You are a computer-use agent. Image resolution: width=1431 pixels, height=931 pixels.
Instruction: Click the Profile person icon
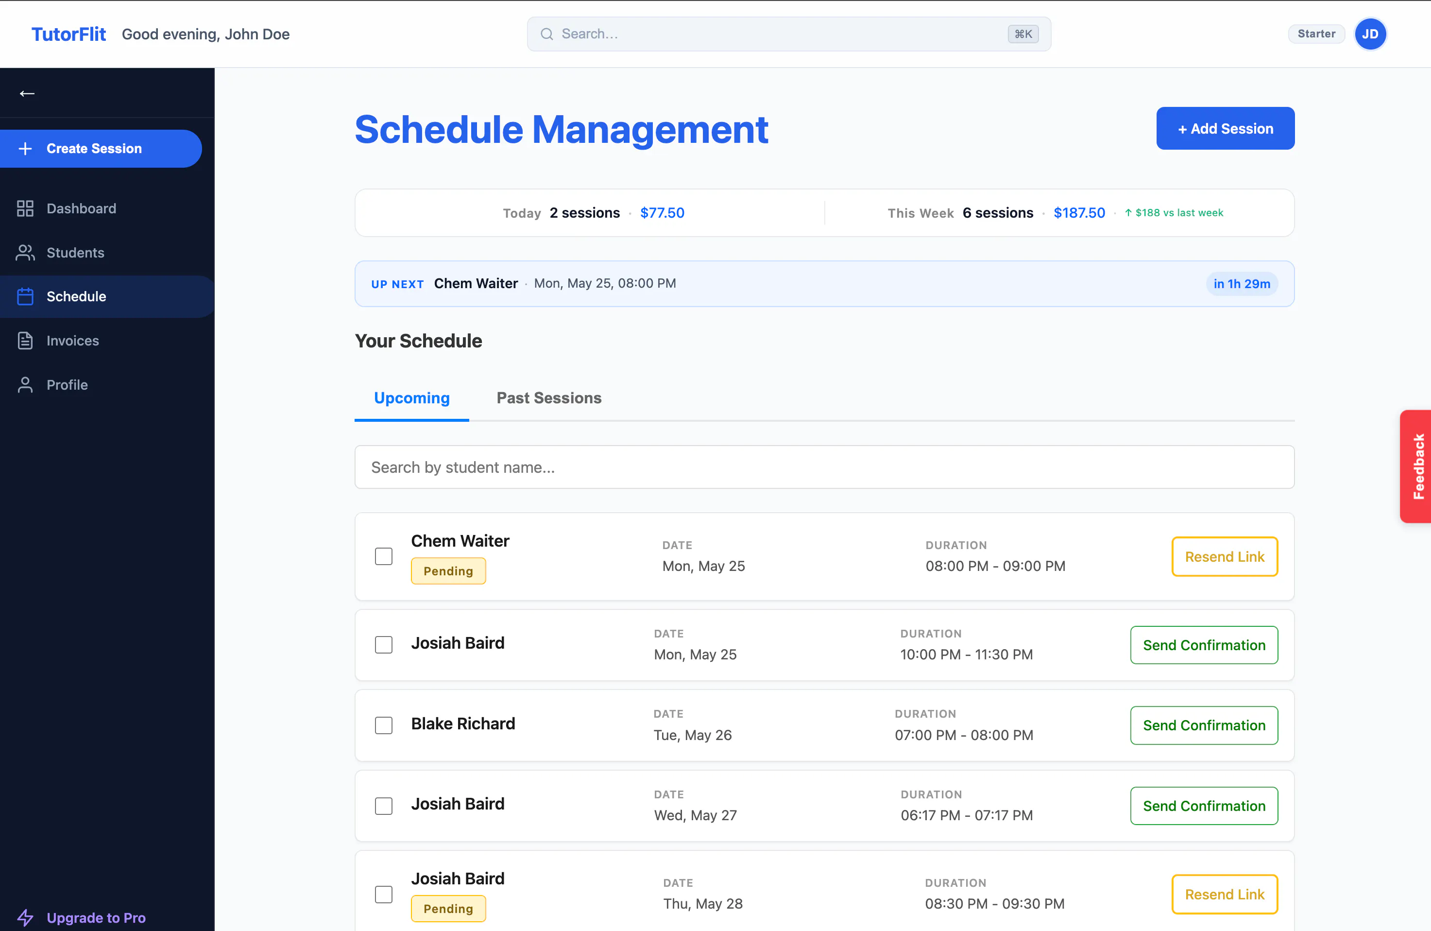[25, 385]
